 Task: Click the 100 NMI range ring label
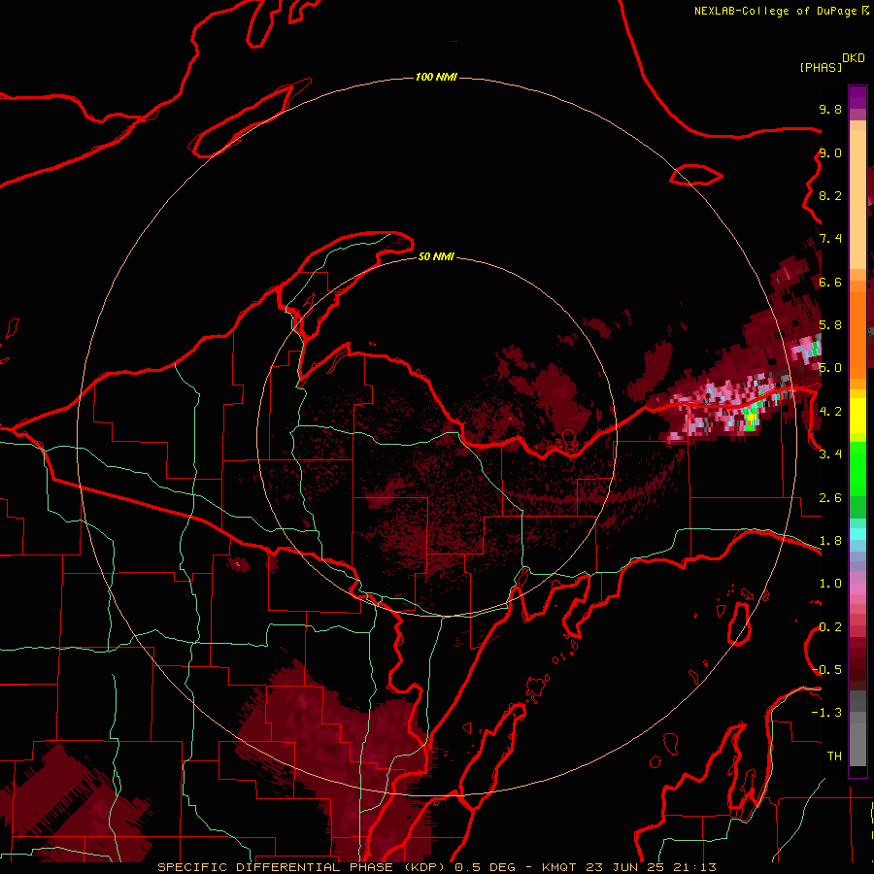point(436,77)
